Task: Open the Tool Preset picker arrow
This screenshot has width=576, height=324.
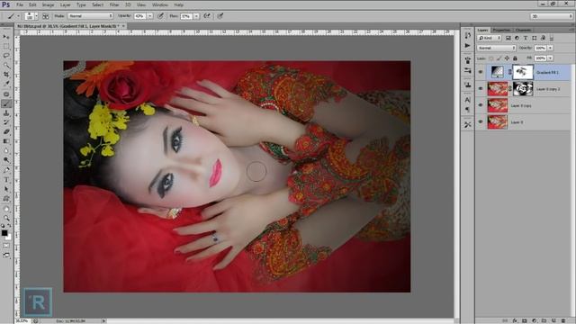Action: (18, 16)
